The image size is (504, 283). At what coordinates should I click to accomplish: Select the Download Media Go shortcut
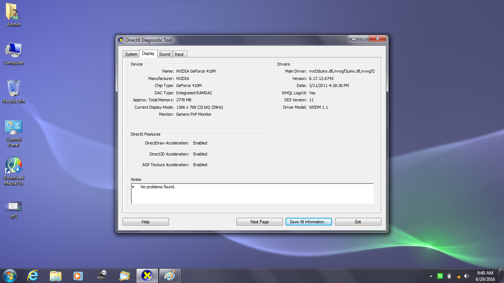(x=14, y=171)
